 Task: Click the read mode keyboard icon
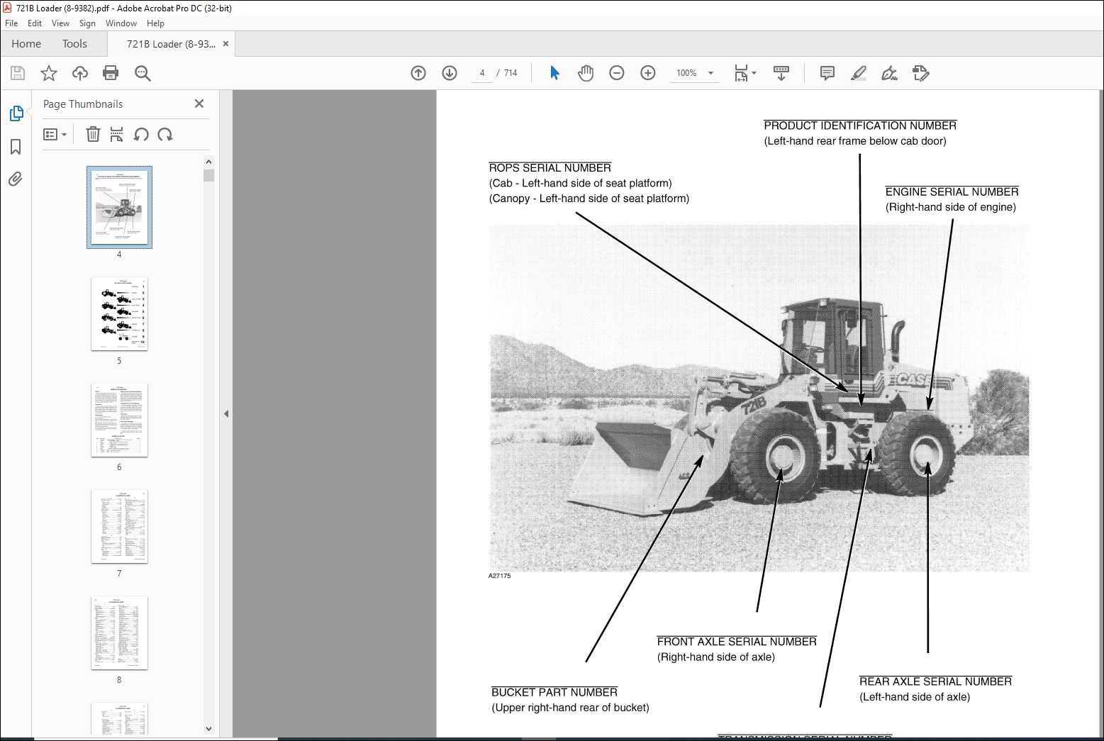[781, 73]
